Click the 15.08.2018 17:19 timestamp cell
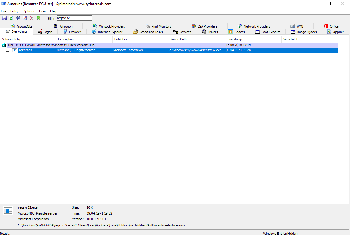350x235 pixels. pos(238,45)
